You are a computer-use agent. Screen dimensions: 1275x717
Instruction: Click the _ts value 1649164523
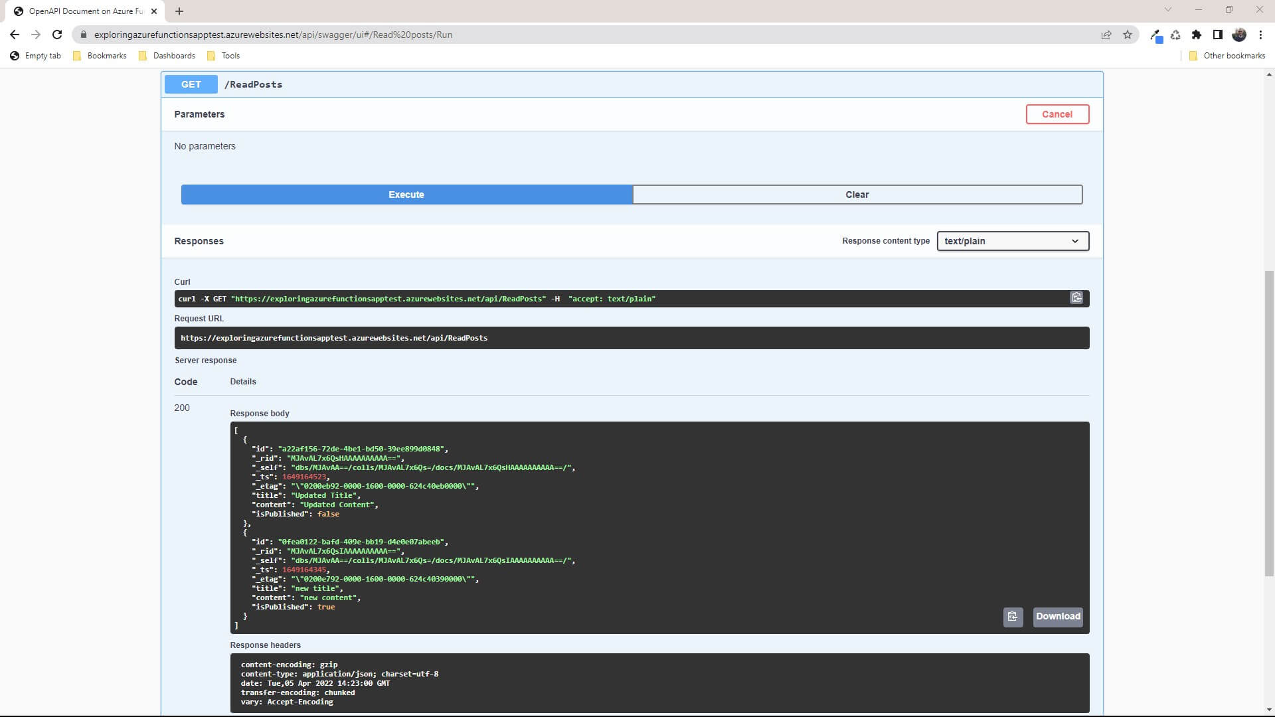pyautogui.click(x=305, y=477)
